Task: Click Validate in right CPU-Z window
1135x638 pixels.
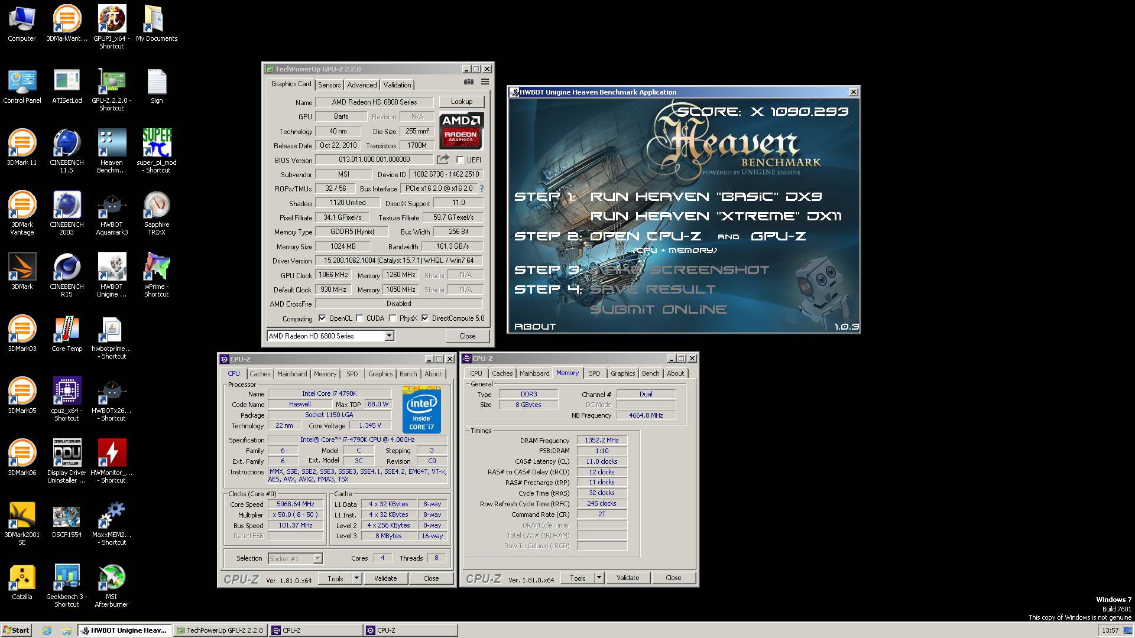Action: click(628, 578)
